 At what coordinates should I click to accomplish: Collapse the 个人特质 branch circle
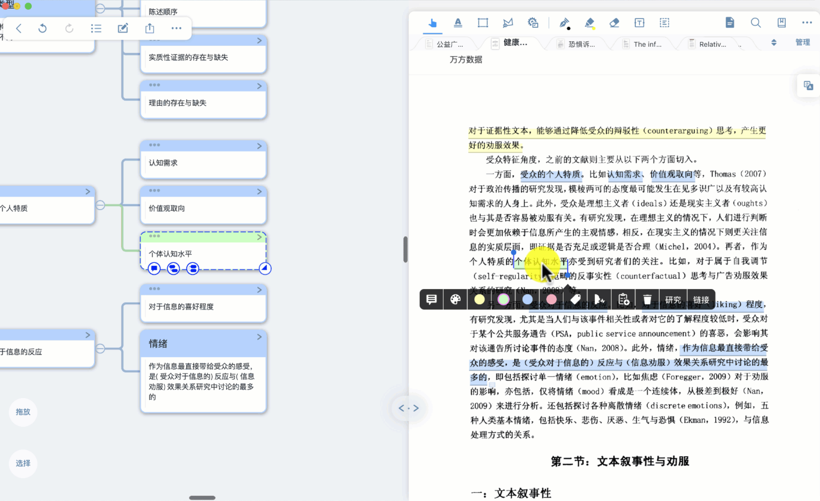(x=100, y=205)
